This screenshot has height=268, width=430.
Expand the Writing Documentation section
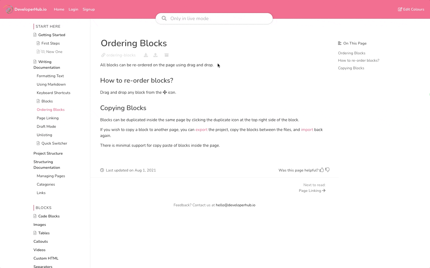coord(47,65)
